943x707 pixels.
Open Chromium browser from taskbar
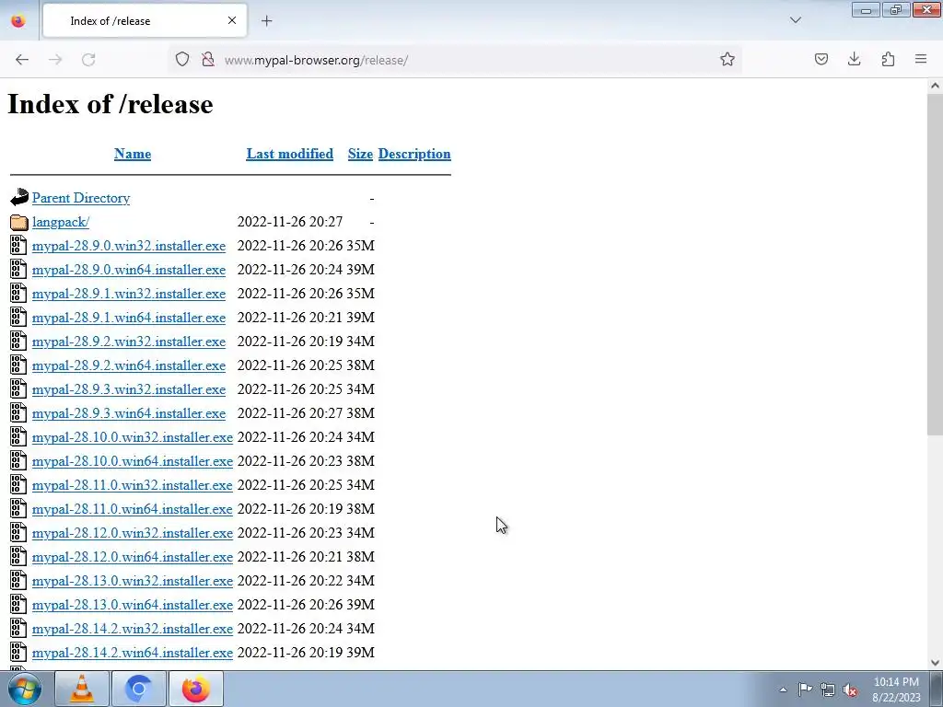coord(139,689)
